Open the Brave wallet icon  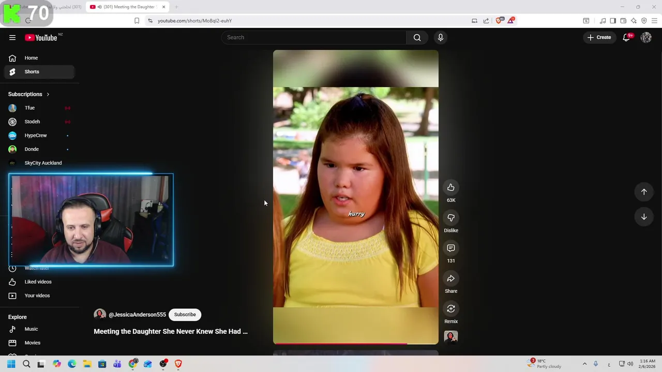[623, 21]
